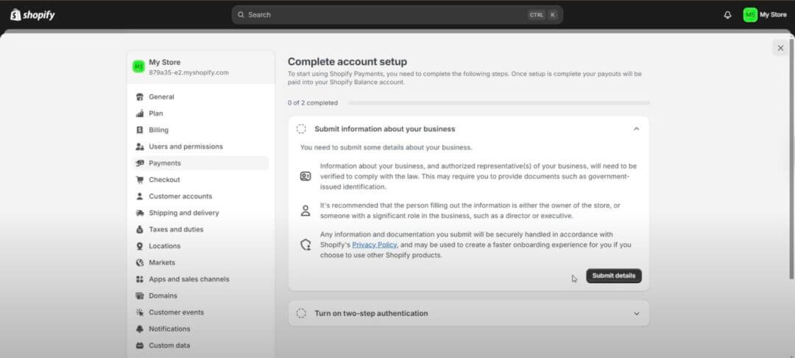The image size is (795, 358).
Task: Click the Custom data icon in sidebar
Action: (x=140, y=345)
